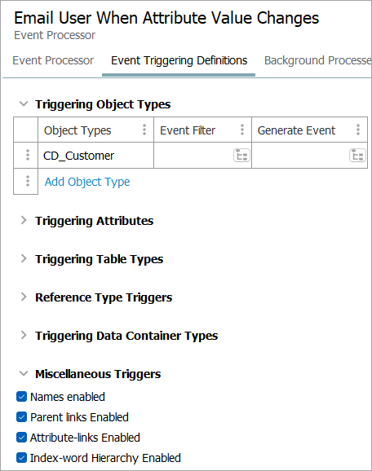This screenshot has width=372, height=471.
Task: Open Generate Event picker for CD_Customer
Action: [357, 156]
